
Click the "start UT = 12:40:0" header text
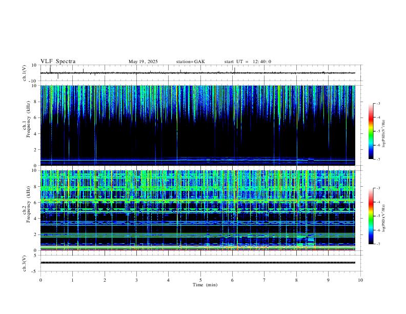[248, 62]
